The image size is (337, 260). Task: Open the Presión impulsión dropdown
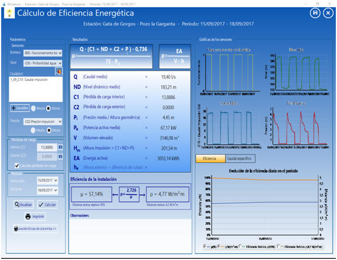point(42,121)
